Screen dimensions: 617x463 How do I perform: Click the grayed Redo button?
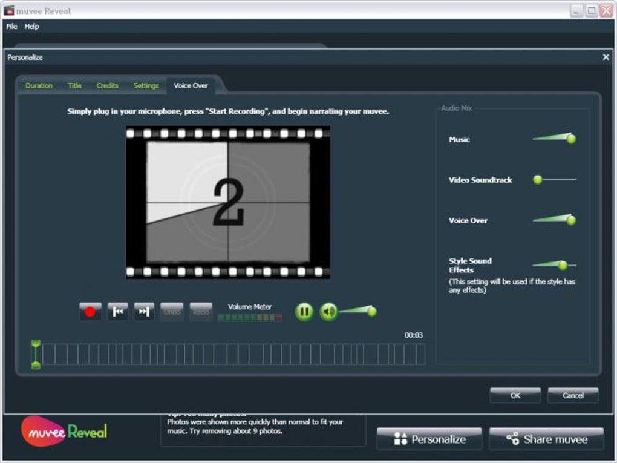tap(201, 312)
